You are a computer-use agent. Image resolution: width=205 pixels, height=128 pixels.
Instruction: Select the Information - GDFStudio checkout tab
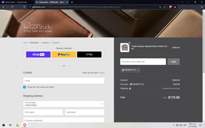pos(52,2)
